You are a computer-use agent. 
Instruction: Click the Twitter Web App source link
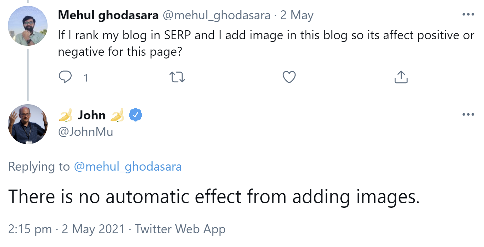[x=180, y=229]
